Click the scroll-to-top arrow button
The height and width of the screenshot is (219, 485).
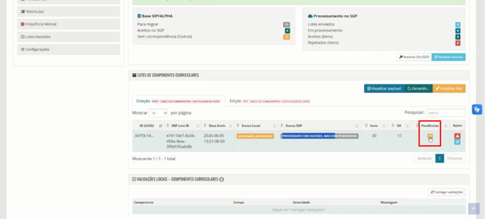[474, 209]
